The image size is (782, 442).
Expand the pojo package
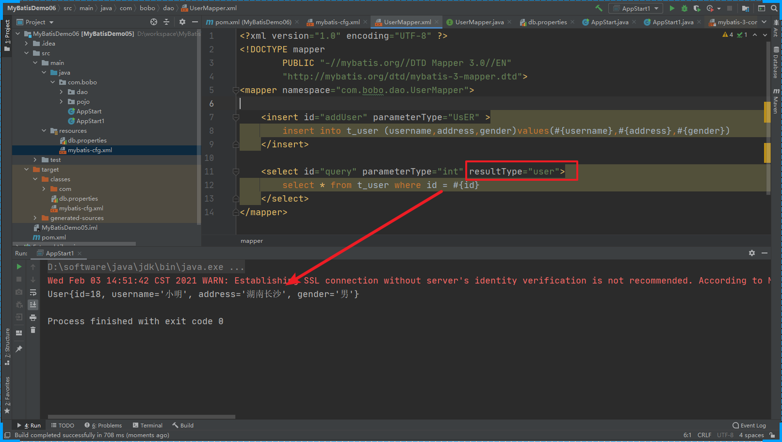point(62,102)
